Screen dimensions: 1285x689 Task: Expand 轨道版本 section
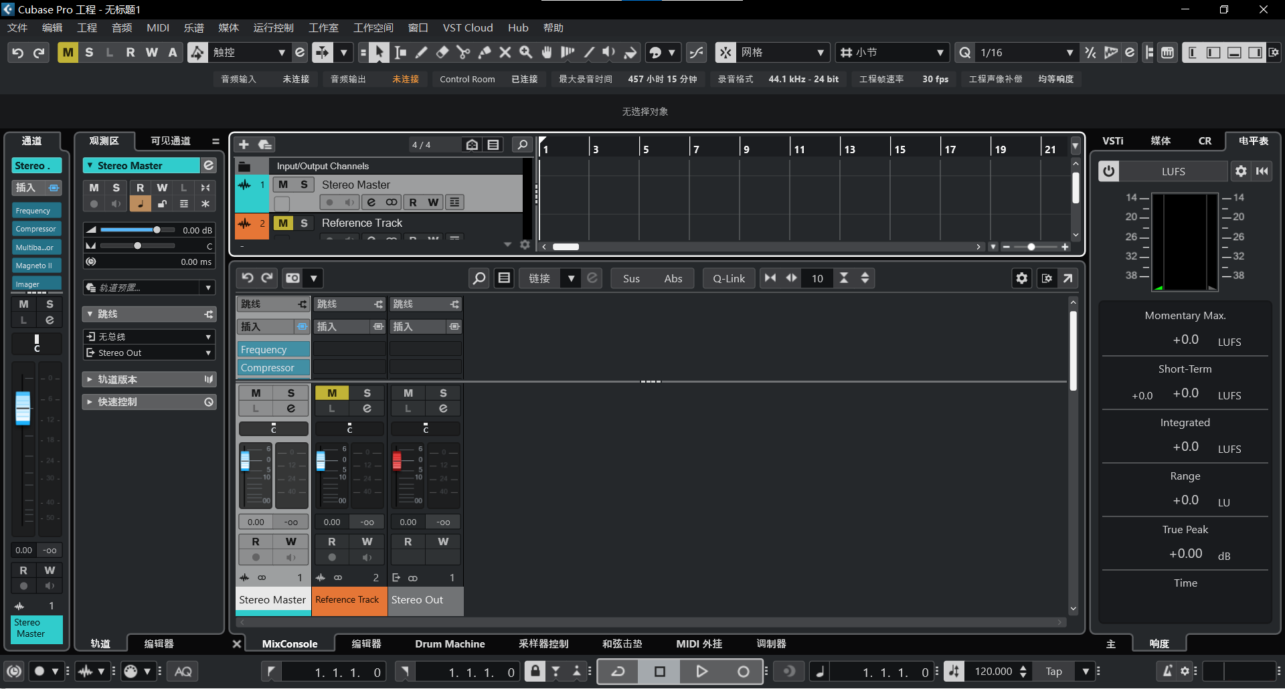click(149, 379)
